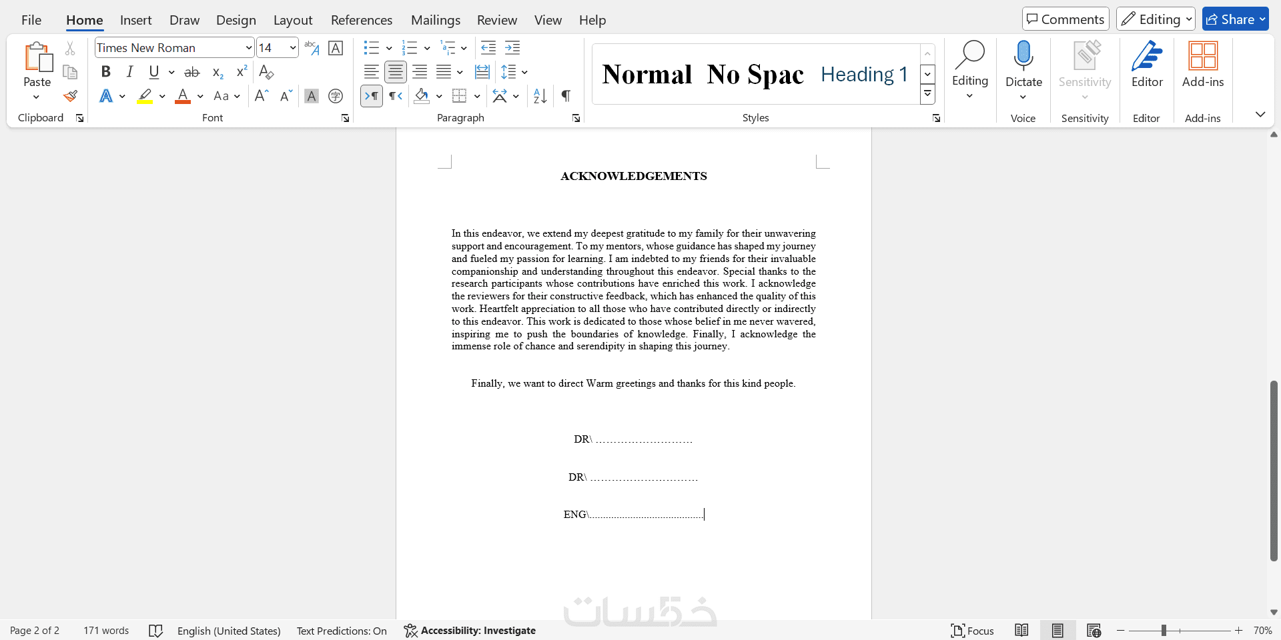1281x640 pixels.
Task: Apply strikethrough formatting
Action: tap(192, 72)
